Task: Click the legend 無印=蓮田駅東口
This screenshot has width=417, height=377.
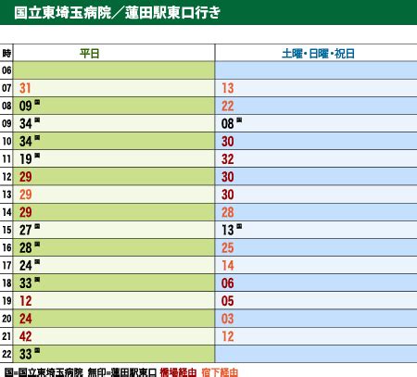Action: [x=122, y=372]
